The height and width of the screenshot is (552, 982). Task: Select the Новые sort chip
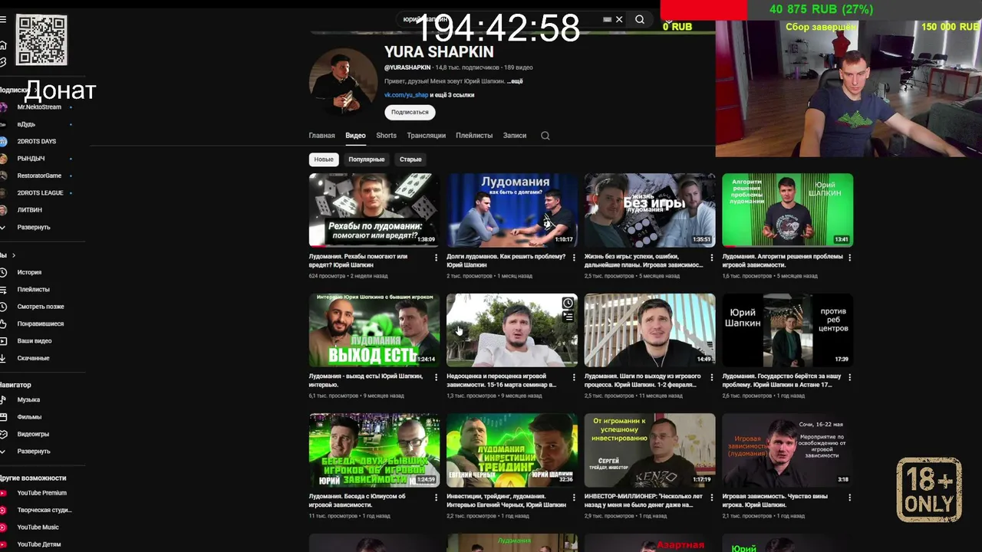[x=324, y=159]
